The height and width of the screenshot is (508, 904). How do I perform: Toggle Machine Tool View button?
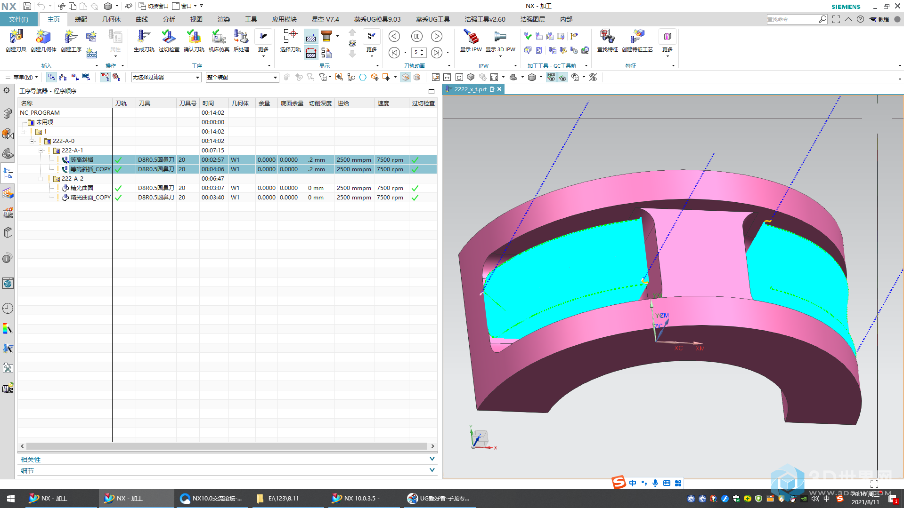(x=63, y=77)
